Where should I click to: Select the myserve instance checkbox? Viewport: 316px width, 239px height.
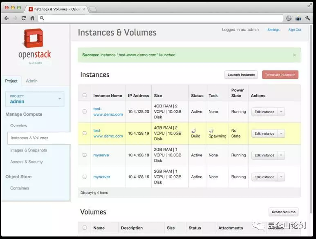click(85, 155)
